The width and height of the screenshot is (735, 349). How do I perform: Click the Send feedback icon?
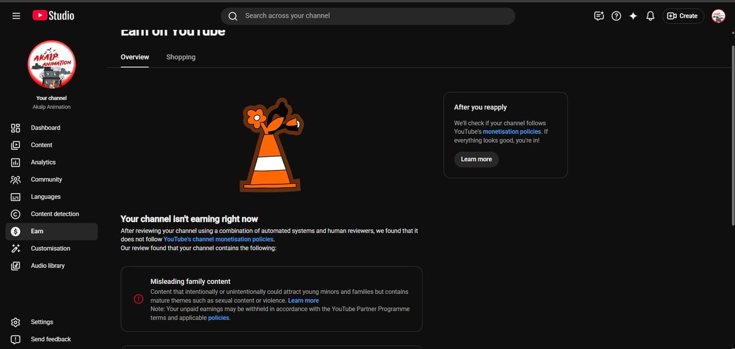[16, 339]
